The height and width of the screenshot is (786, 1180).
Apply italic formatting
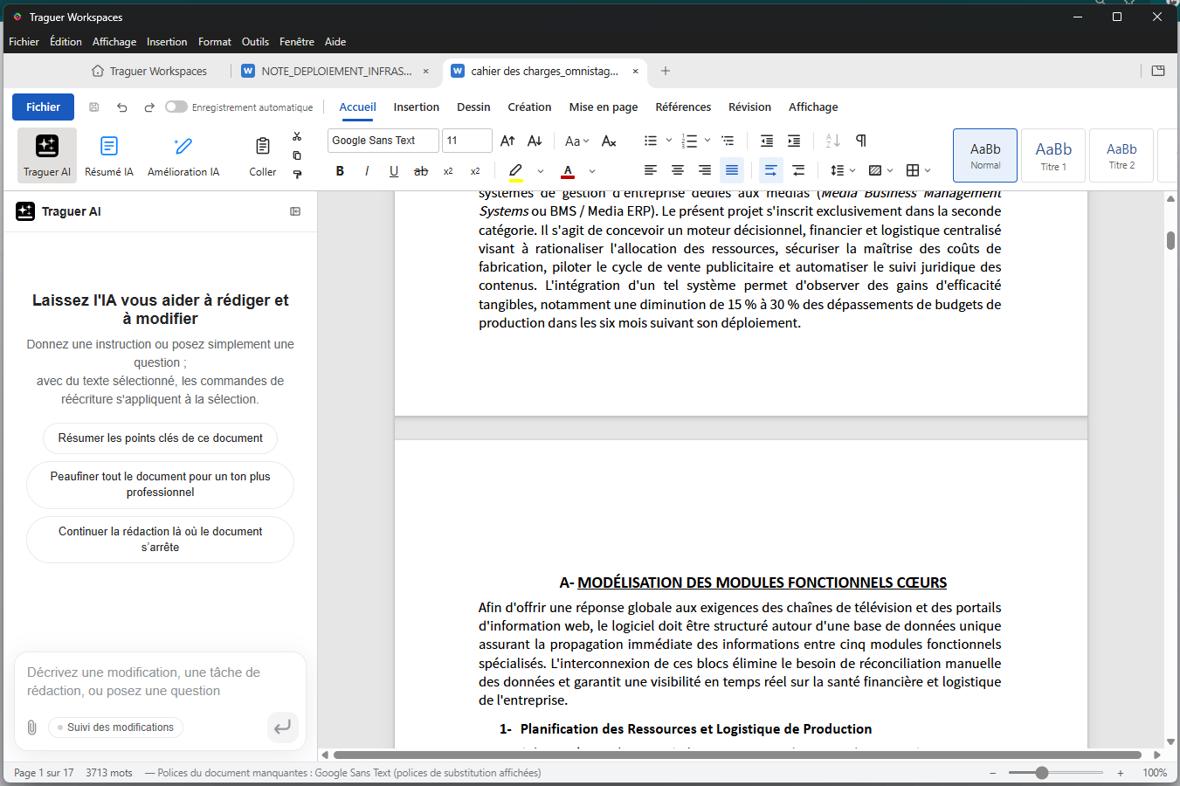367,171
